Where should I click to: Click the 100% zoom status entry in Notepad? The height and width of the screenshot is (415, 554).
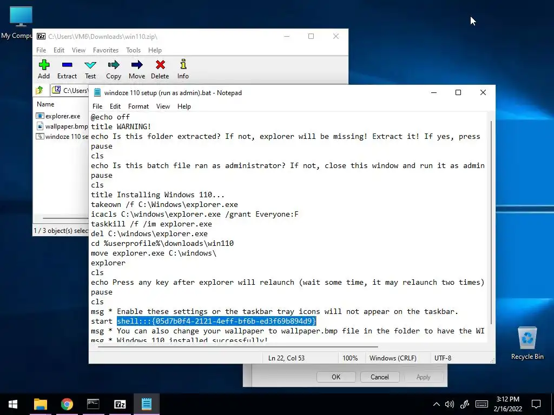click(350, 358)
